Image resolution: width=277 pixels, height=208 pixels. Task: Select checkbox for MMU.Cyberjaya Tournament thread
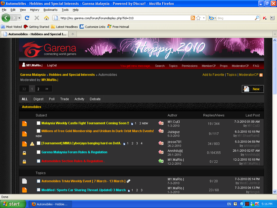tap(38, 143)
